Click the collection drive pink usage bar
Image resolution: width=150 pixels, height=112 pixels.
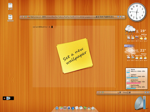(133, 83)
